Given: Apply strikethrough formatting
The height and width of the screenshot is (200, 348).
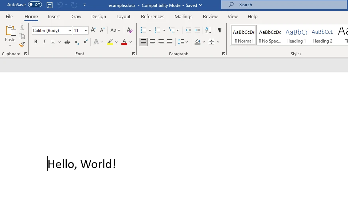Looking at the screenshot, I should pos(67,42).
